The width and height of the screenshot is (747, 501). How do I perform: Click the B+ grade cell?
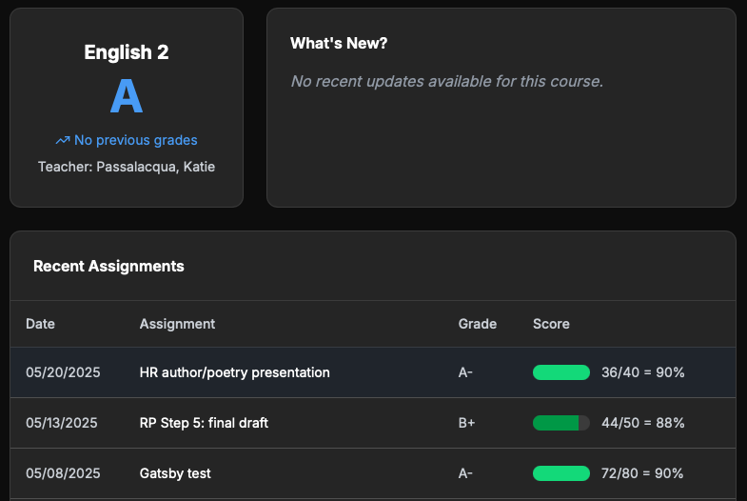coord(467,423)
